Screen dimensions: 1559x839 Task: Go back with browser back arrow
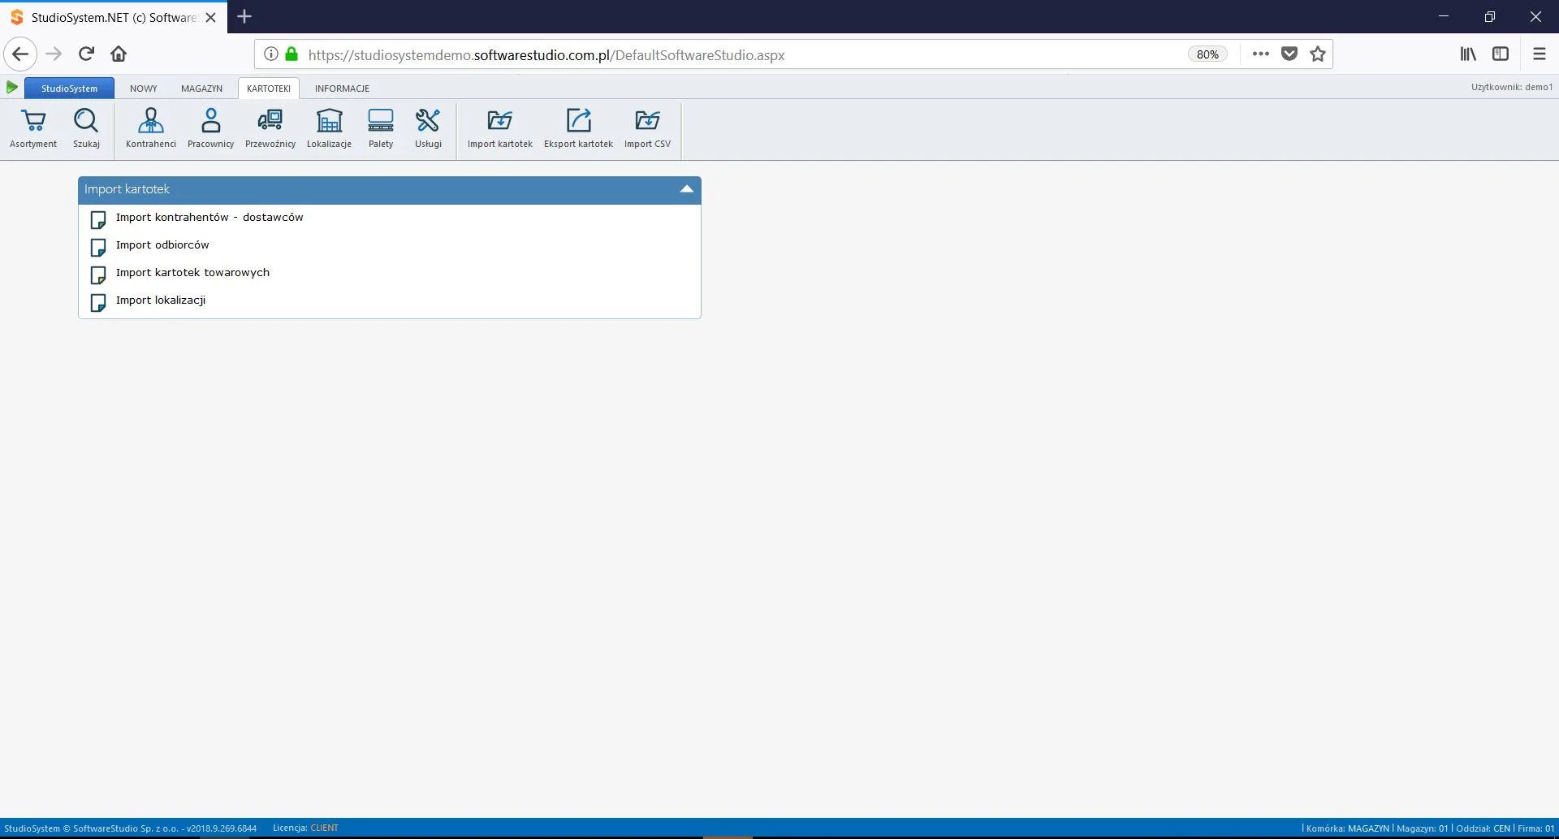(20, 54)
